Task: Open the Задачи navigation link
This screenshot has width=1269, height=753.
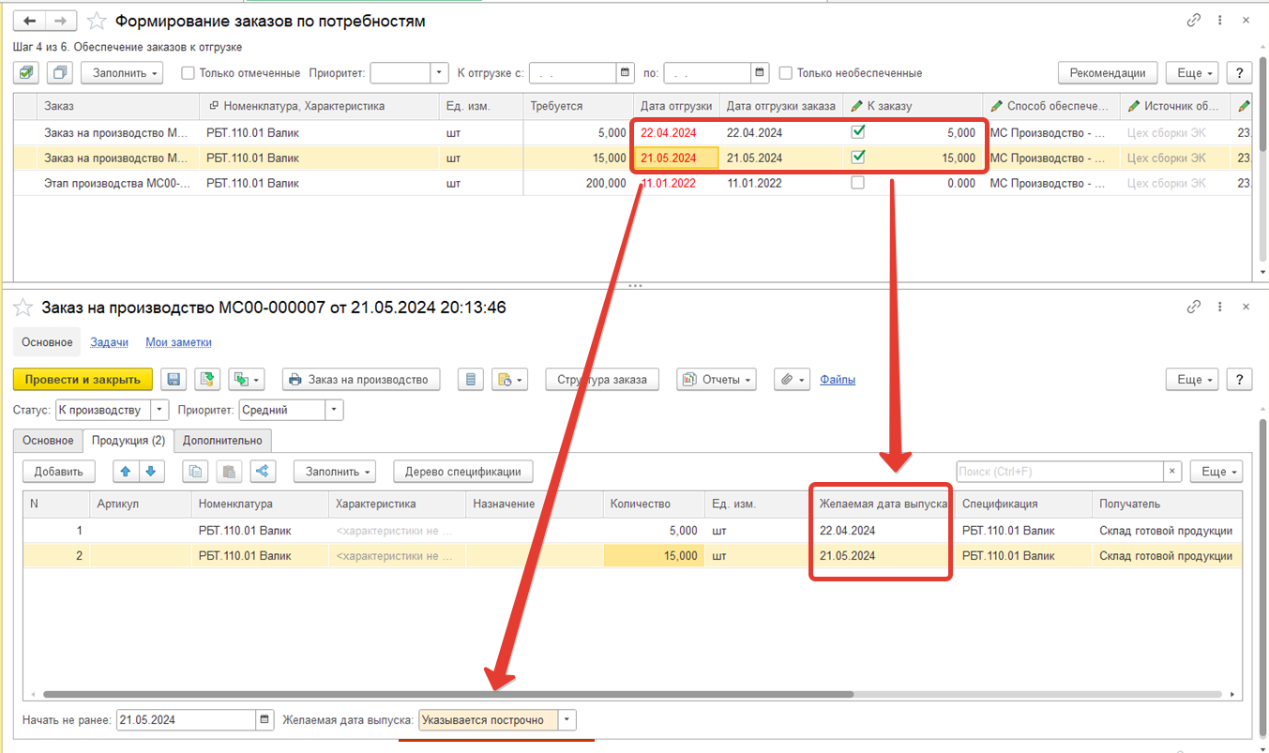Action: click(x=109, y=342)
